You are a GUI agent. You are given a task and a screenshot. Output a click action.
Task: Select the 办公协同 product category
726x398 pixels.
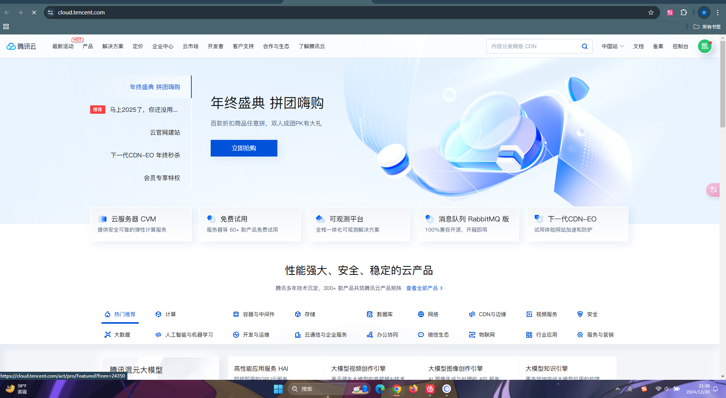tap(382, 335)
